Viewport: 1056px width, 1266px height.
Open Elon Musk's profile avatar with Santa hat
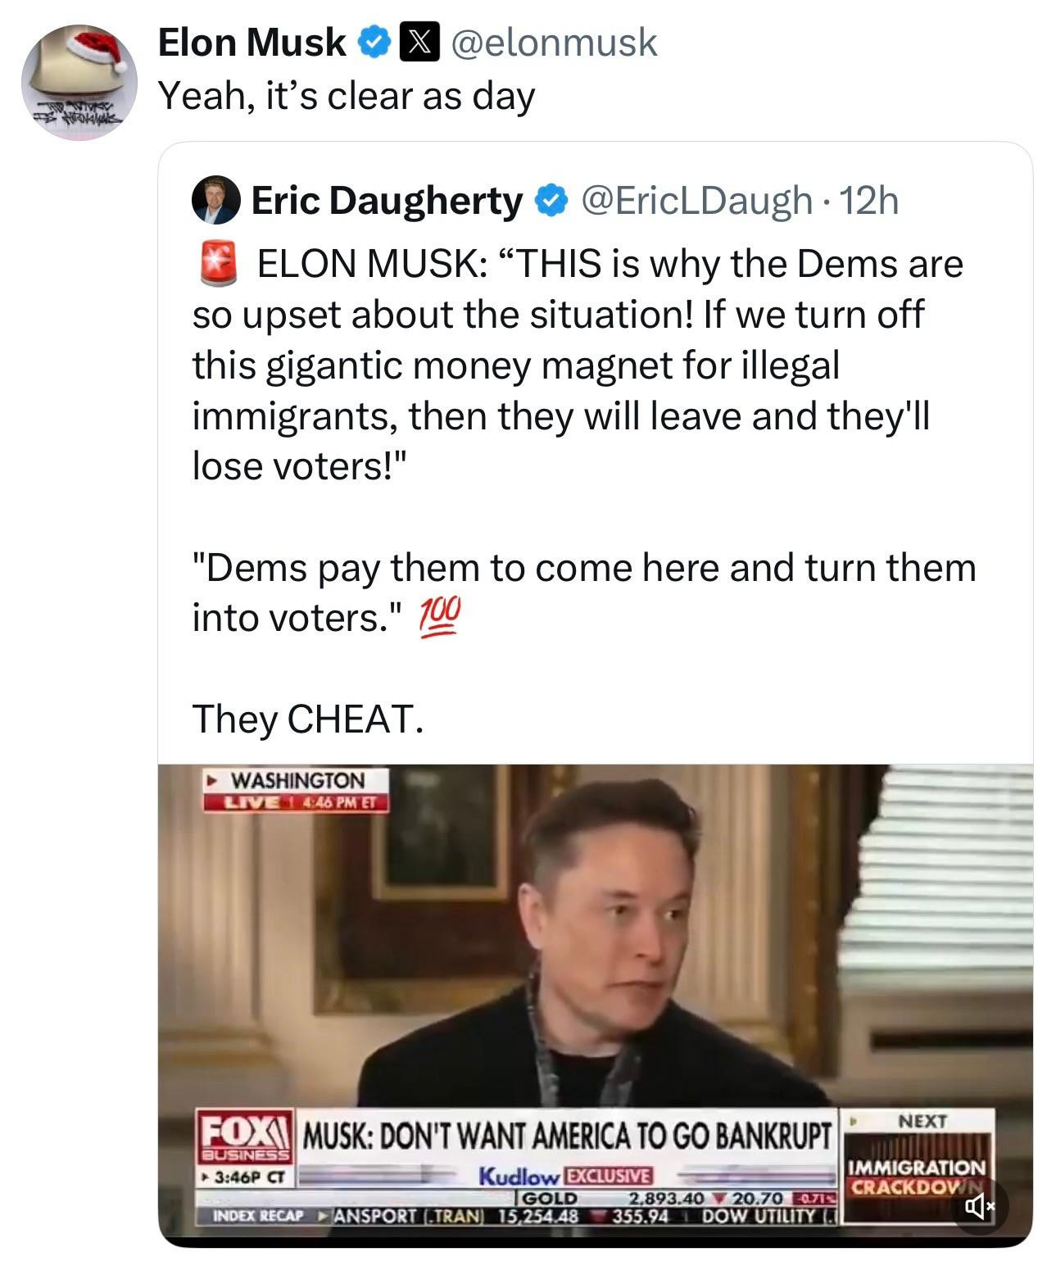tap(79, 82)
